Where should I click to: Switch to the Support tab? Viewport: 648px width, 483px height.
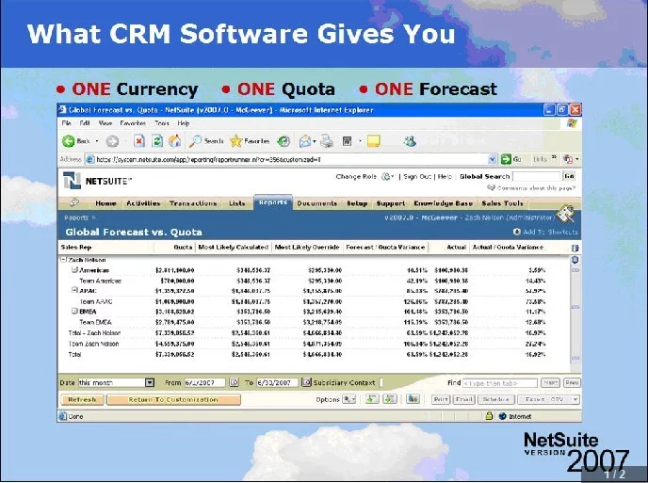pyautogui.click(x=391, y=203)
